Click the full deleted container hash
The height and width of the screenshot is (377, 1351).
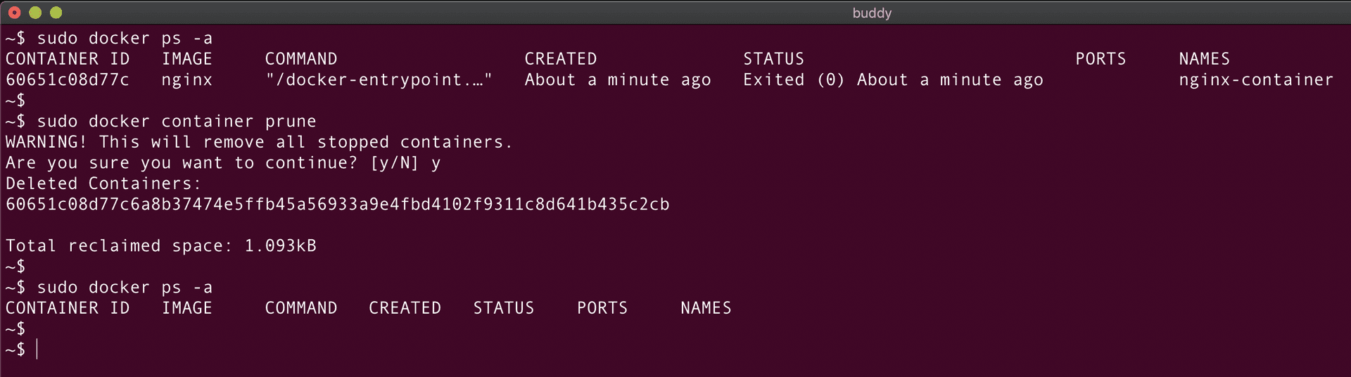click(338, 205)
